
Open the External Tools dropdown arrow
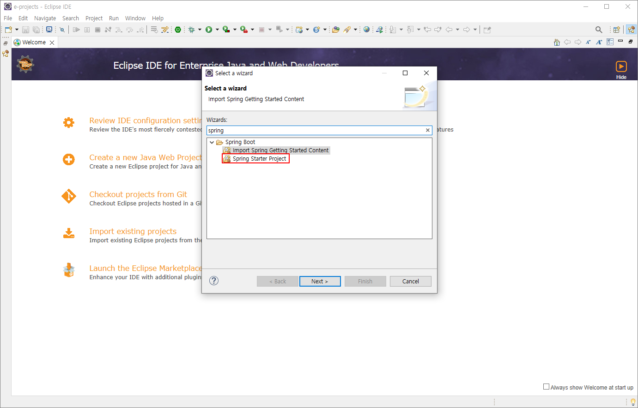252,30
